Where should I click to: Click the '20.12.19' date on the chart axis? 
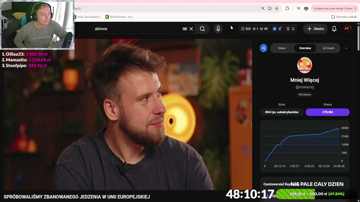280,166
